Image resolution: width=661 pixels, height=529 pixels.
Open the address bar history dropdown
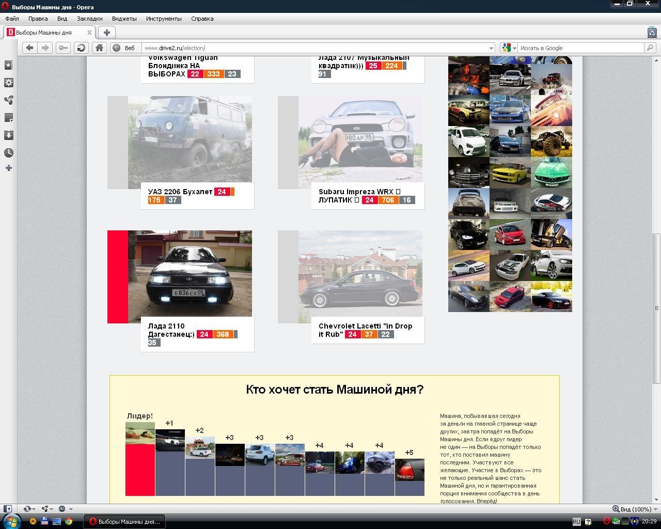(x=491, y=48)
